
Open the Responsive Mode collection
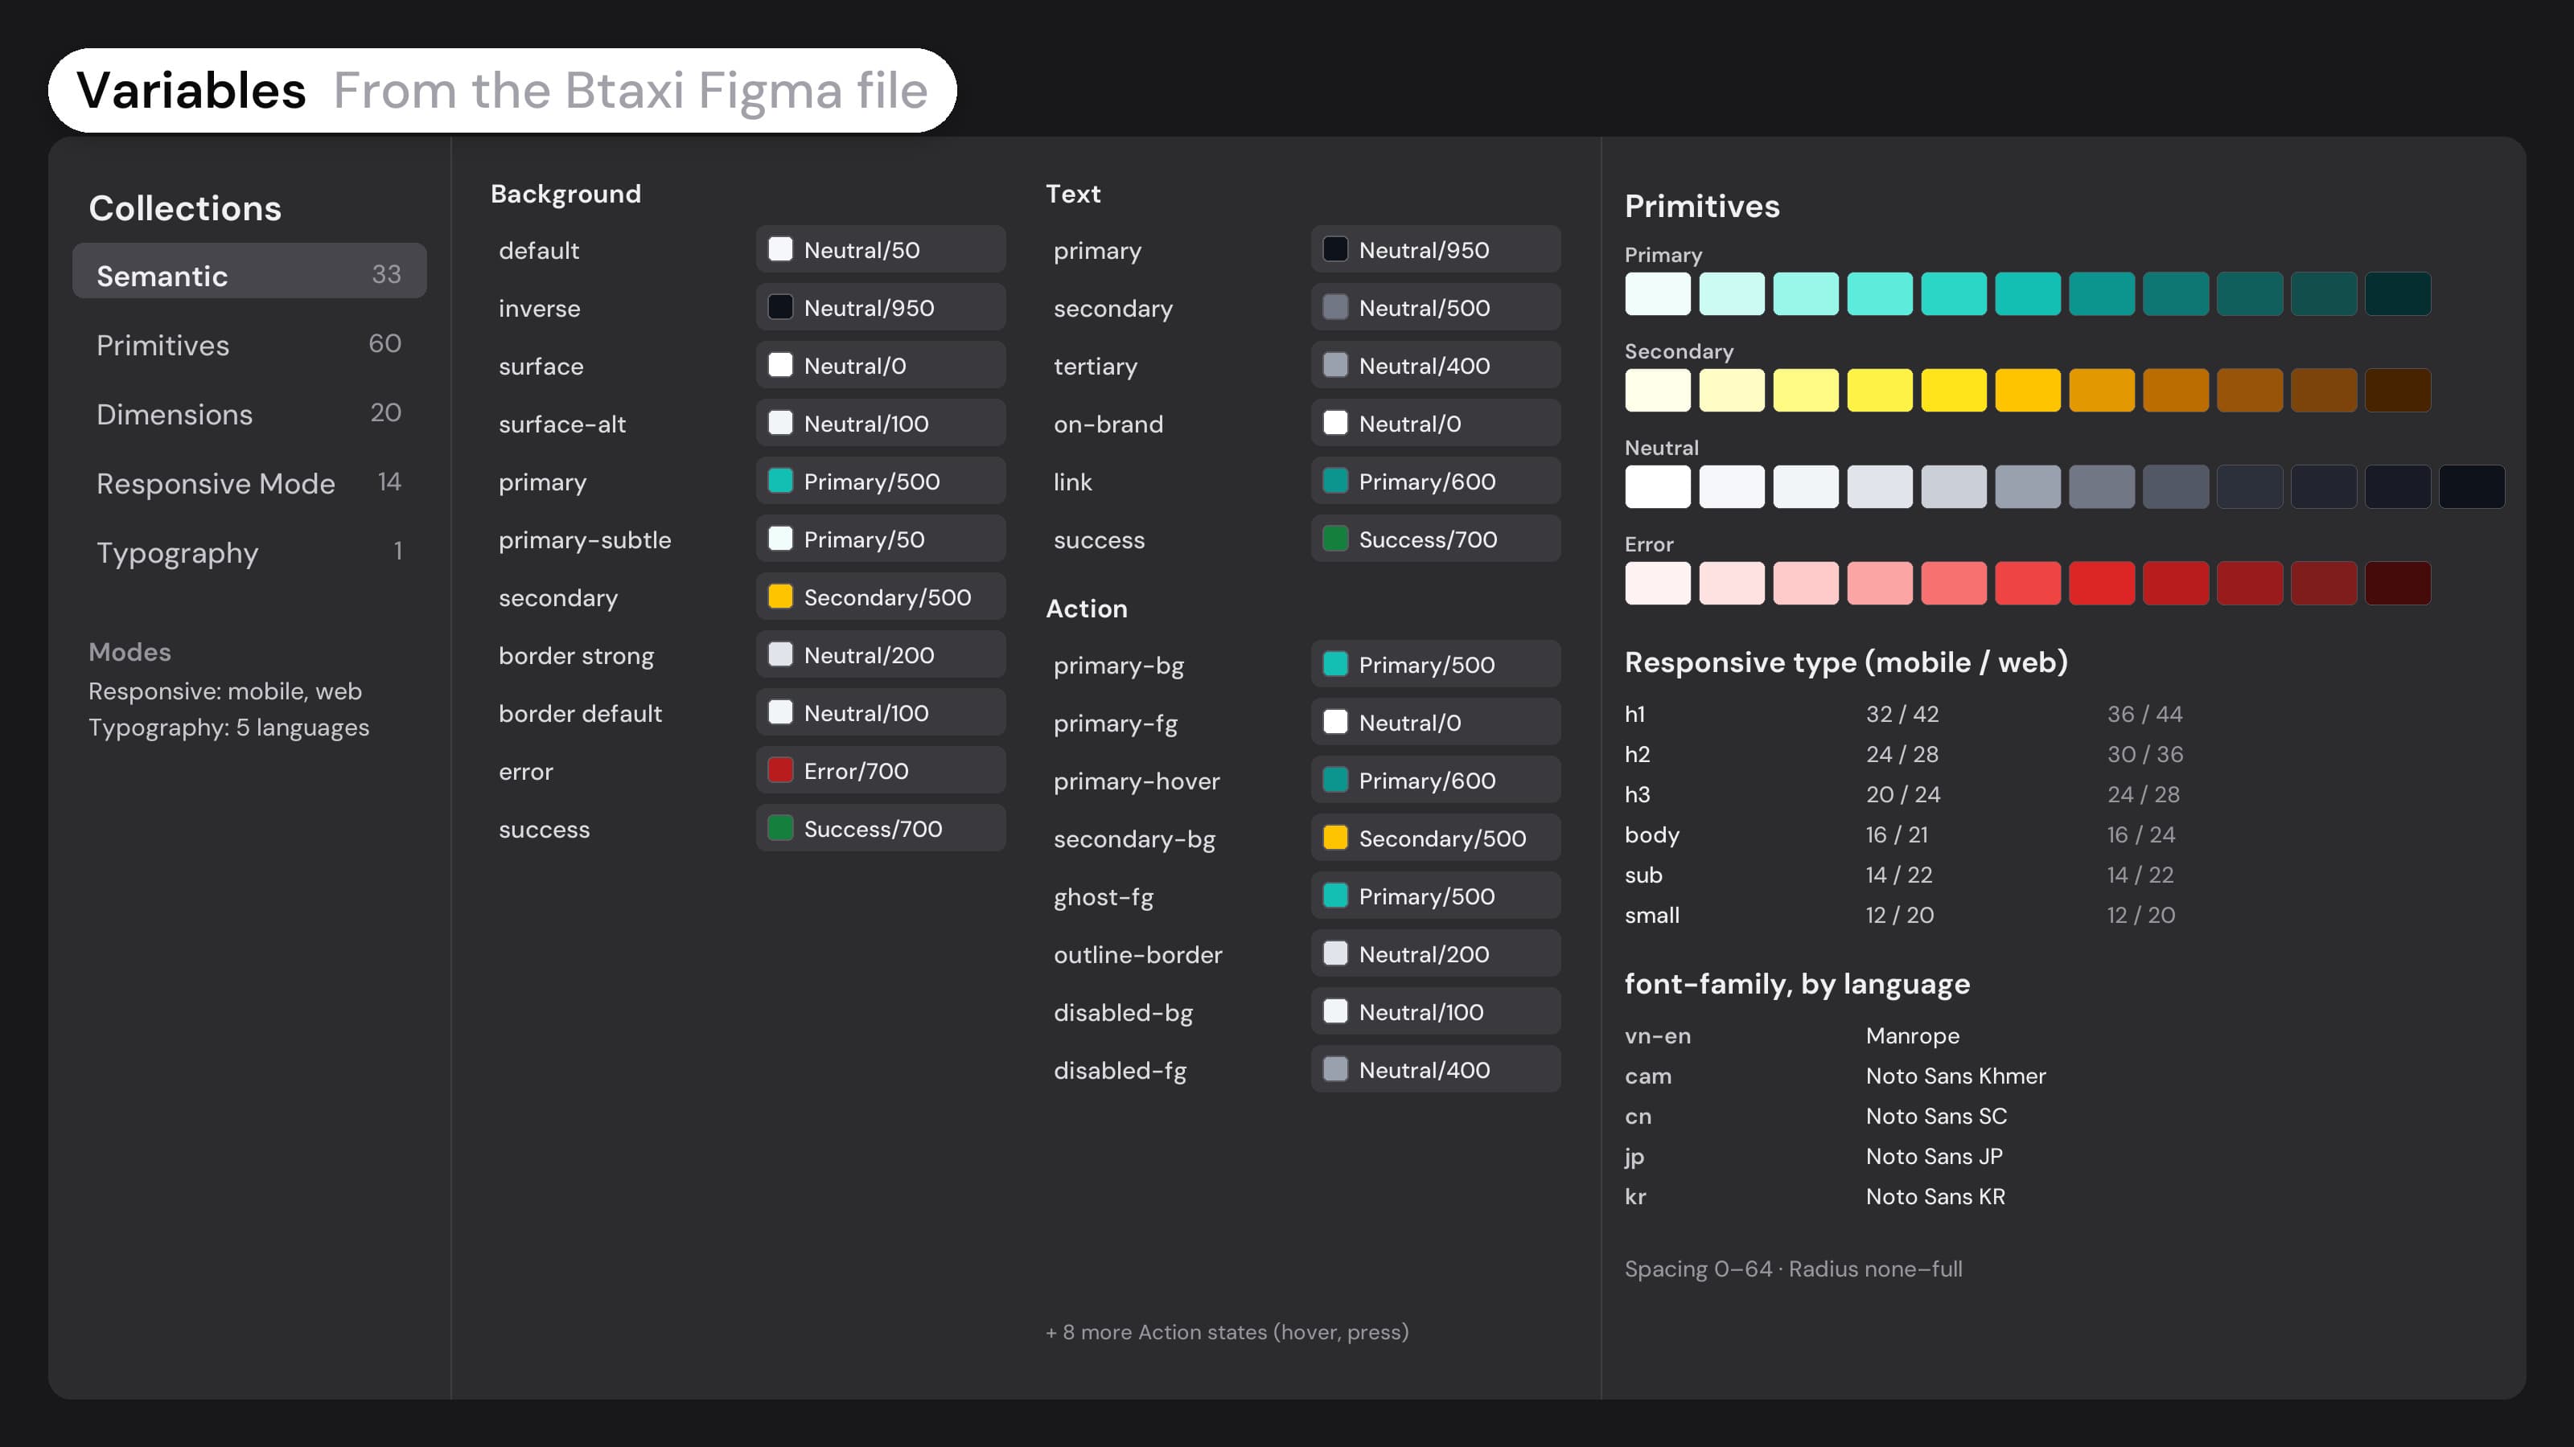coord(249,483)
